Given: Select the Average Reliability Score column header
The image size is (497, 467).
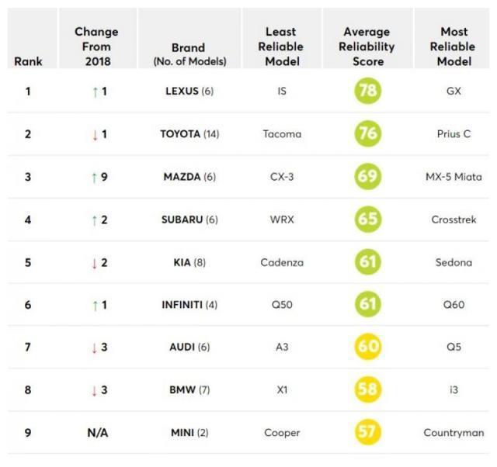Looking at the screenshot, I should point(368,47).
